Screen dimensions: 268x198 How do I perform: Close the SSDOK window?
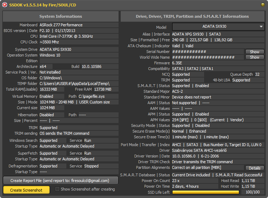[263, 5]
